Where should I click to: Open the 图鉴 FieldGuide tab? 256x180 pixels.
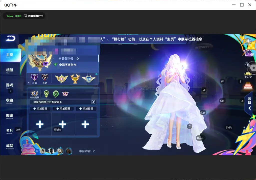tap(10, 116)
